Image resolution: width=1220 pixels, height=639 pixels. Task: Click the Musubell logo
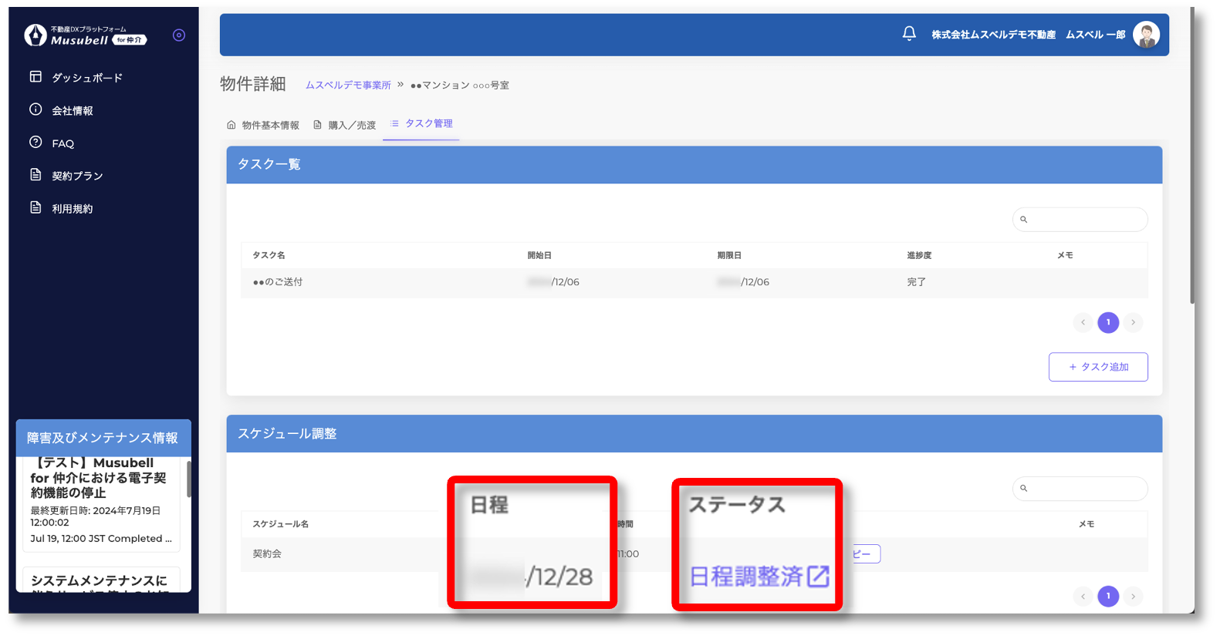tap(85, 35)
